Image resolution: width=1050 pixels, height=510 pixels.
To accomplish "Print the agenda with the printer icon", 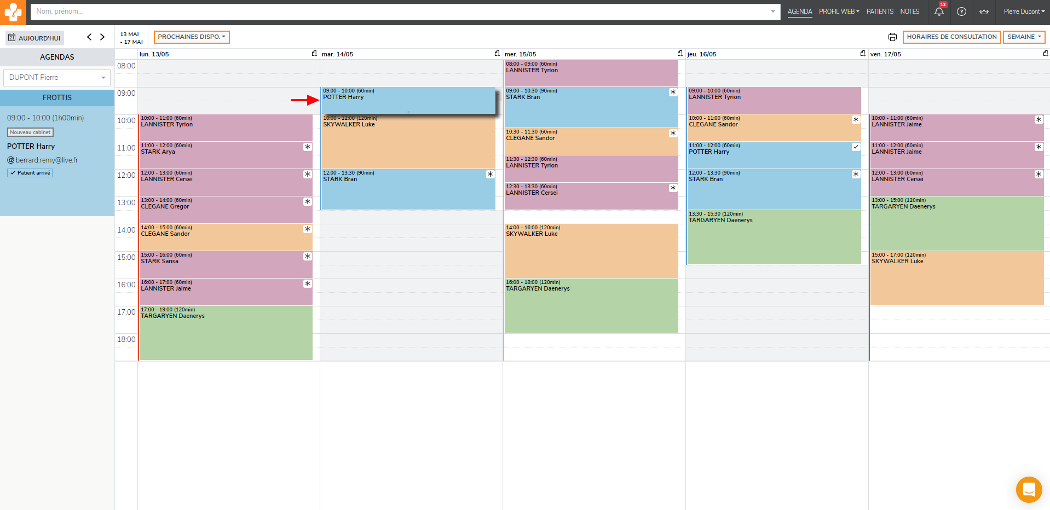I will click(892, 37).
